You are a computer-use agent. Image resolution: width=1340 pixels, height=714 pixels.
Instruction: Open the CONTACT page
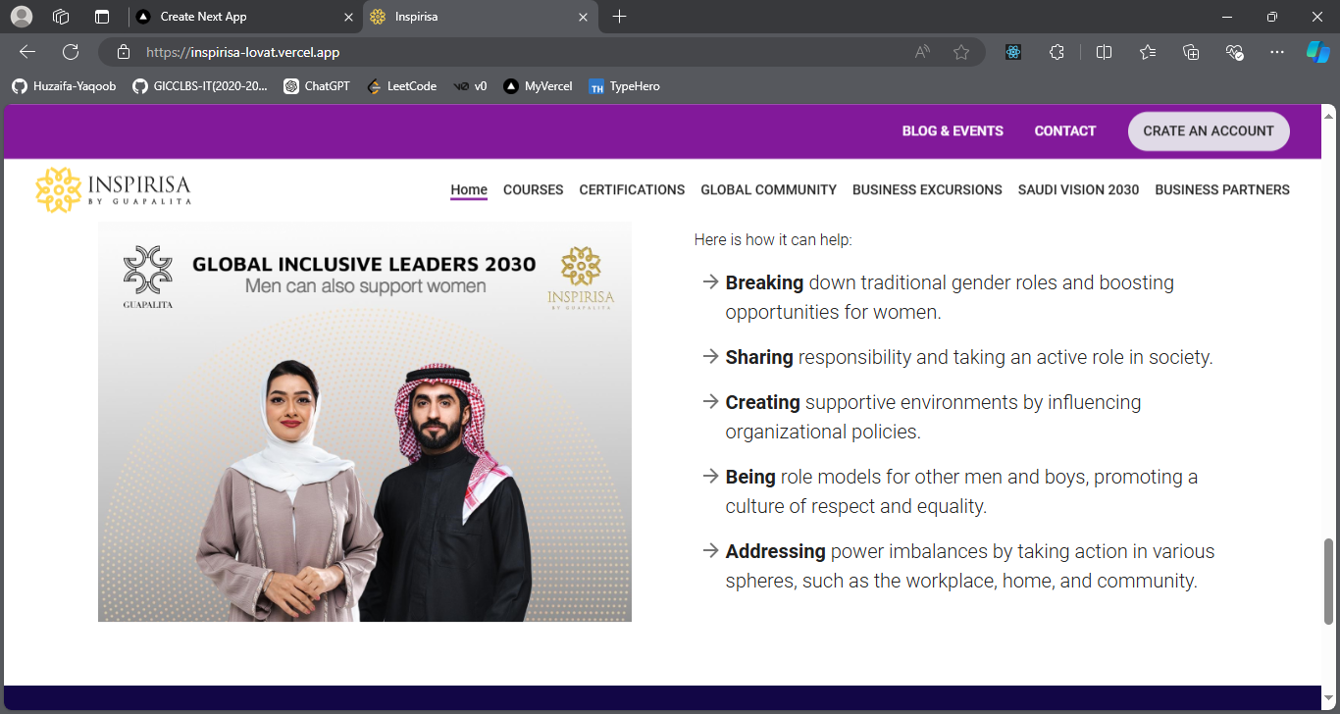click(x=1065, y=131)
